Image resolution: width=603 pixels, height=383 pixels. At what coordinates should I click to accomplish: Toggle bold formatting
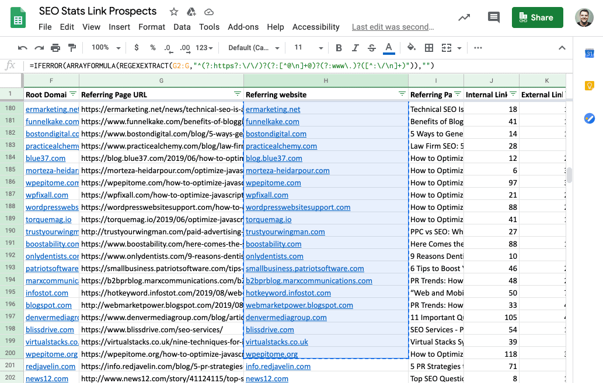tap(339, 48)
